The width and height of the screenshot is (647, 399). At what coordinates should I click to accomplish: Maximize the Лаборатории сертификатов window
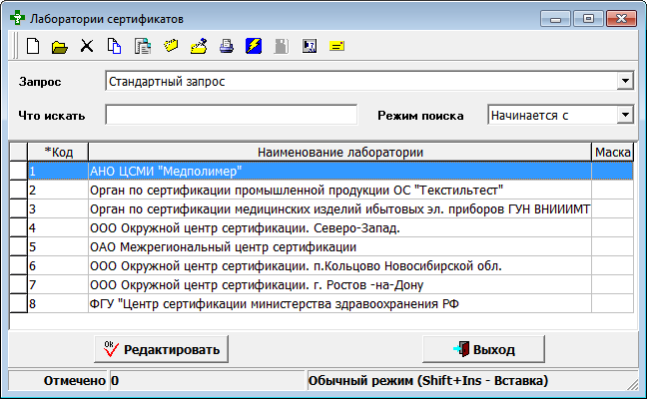pyautogui.click(x=588, y=19)
